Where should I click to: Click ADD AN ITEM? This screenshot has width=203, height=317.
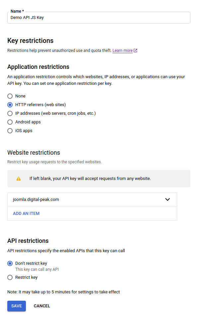click(26, 214)
